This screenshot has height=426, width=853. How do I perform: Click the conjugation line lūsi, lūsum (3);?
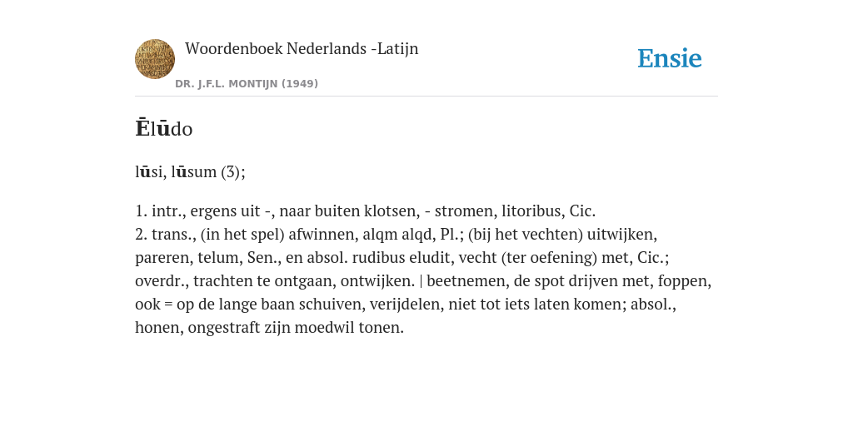[191, 171]
